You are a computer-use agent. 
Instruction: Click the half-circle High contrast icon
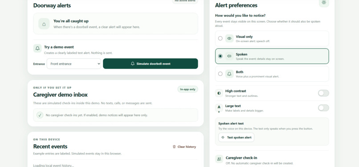(219, 93)
